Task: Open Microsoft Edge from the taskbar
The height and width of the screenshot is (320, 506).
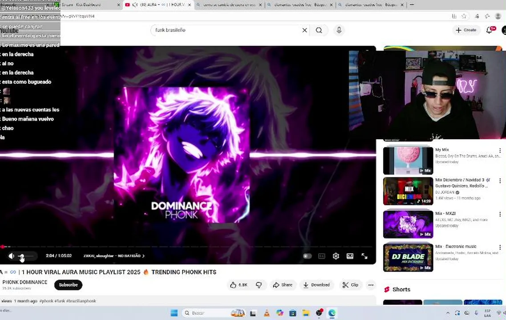Action: pos(332,313)
